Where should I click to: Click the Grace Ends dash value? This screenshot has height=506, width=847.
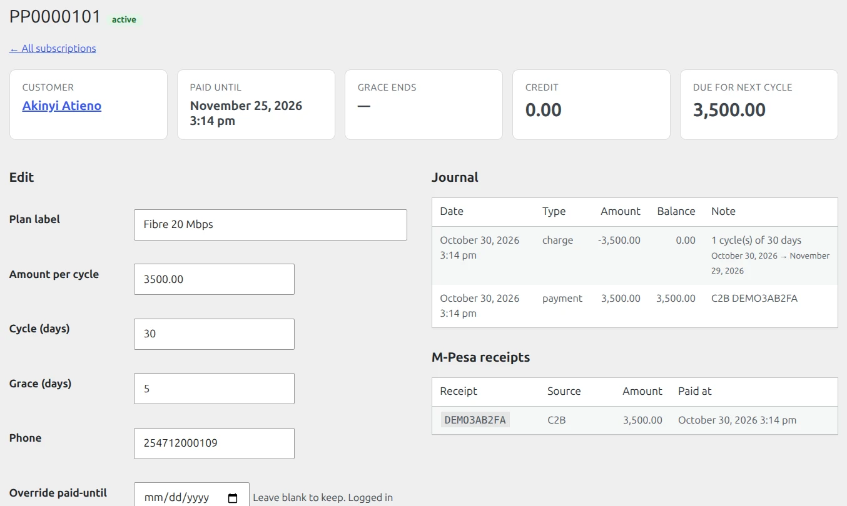pyautogui.click(x=364, y=106)
